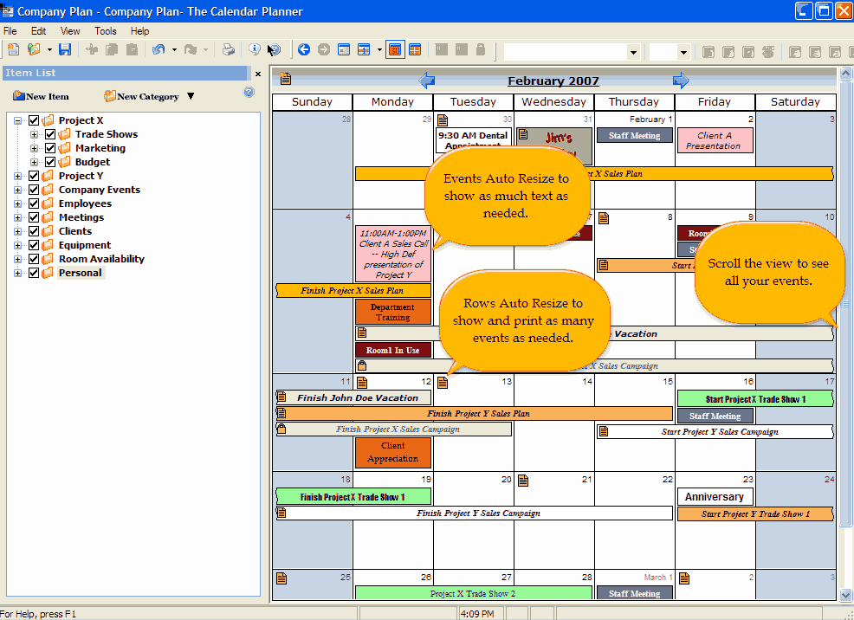Click the February 2007 header link
Screen dimensions: 854x620
[x=553, y=81]
